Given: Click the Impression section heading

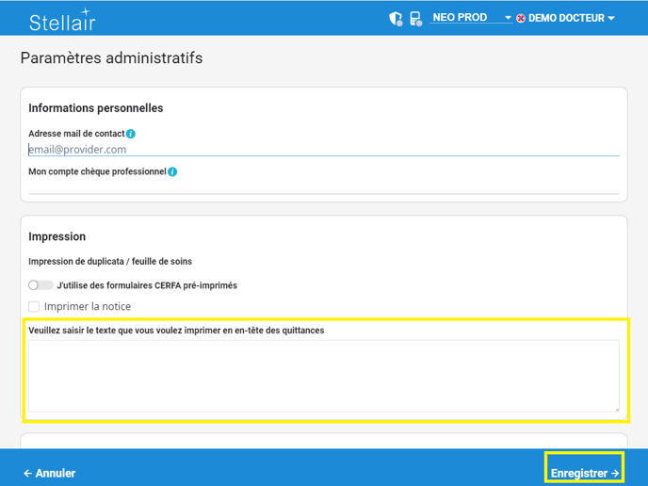Looking at the screenshot, I should pyautogui.click(x=57, y=236).
